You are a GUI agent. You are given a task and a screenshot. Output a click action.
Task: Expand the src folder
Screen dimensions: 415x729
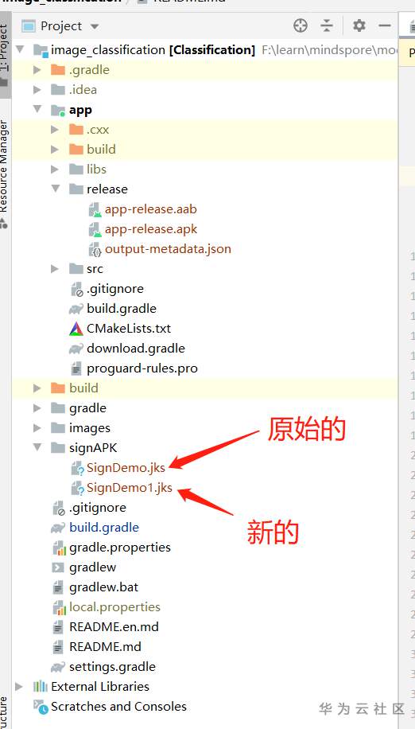pos(55,269)
